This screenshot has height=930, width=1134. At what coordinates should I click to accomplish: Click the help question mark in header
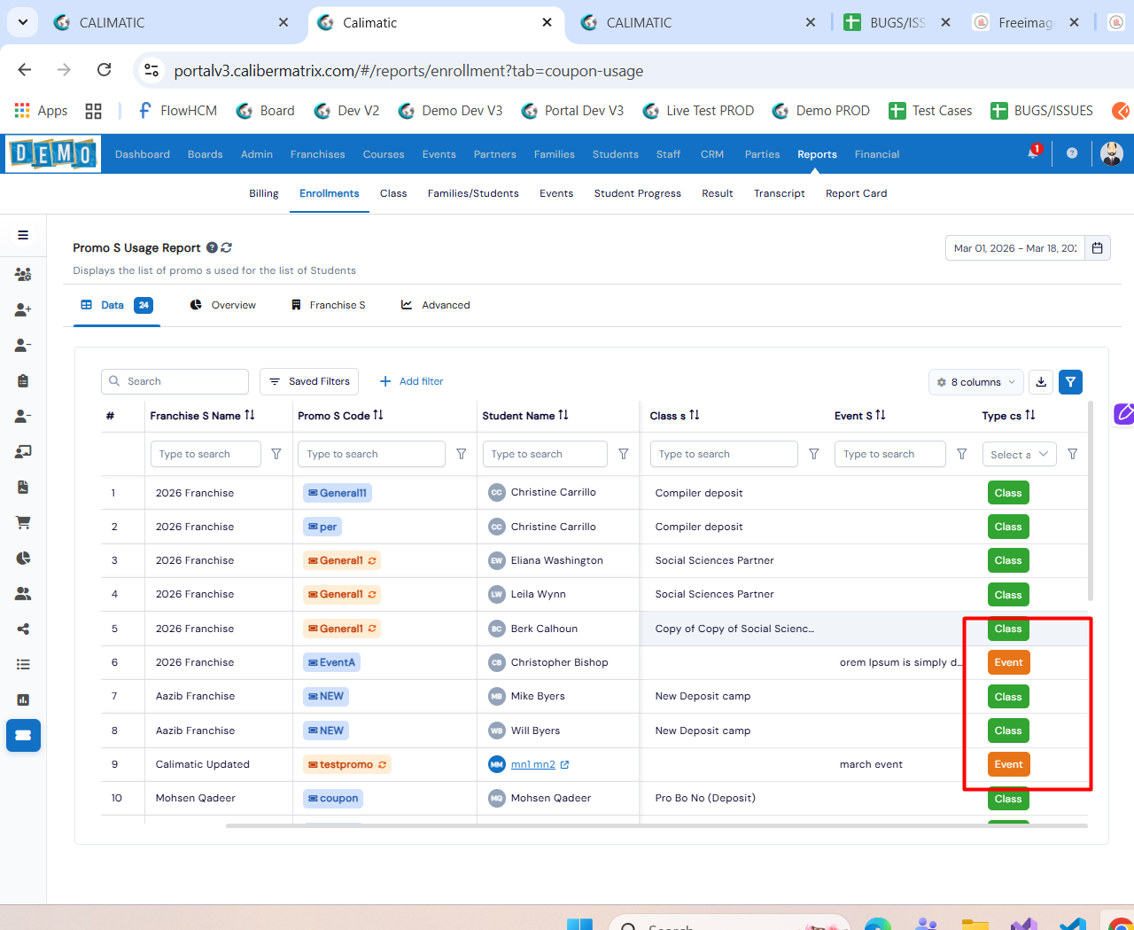pos(1072,153)
